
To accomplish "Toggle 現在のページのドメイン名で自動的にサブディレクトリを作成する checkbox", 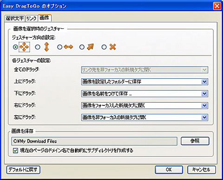I will (x=15, y=151).
